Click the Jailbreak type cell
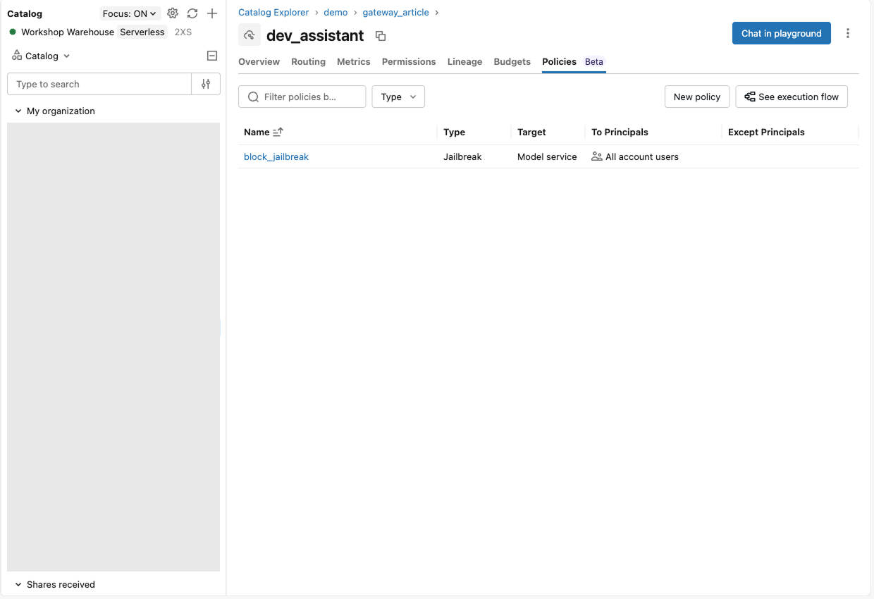The image size is (874, 599). pyautogui.click(x=462, y=156)
